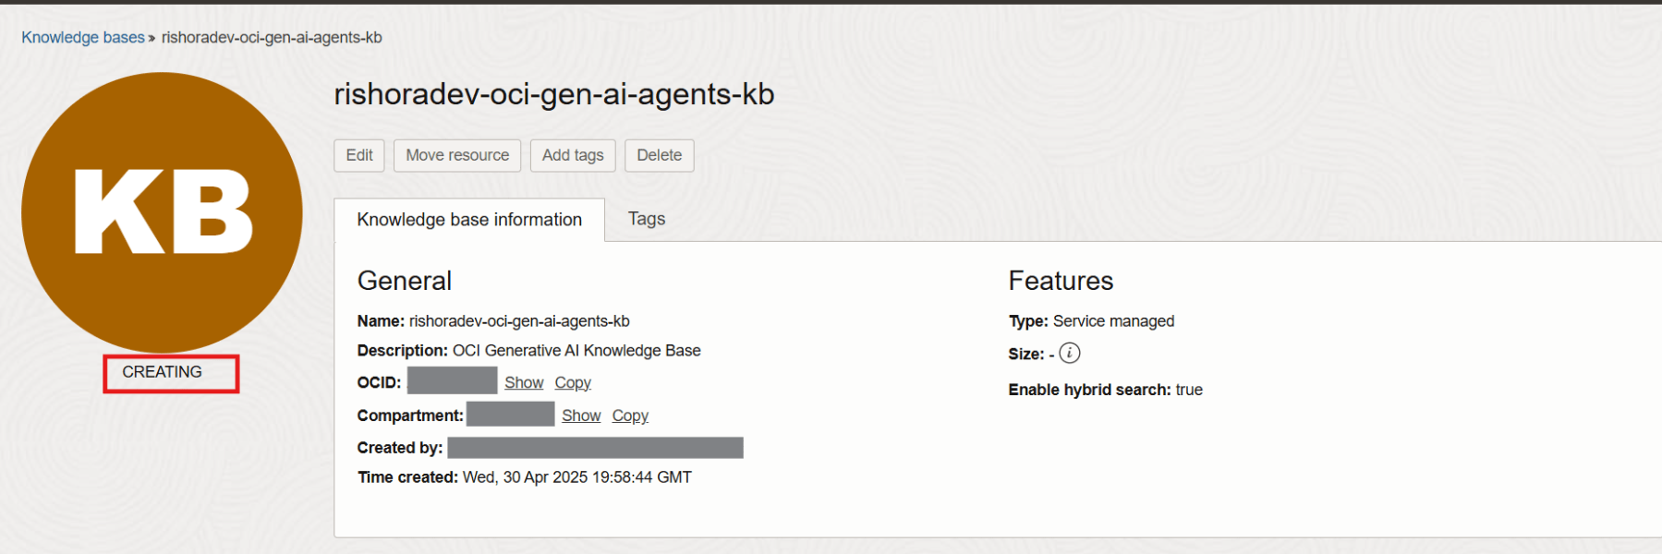1662x554 pixels.
Task: Show the Compartment value
Action: coord(581,415)
